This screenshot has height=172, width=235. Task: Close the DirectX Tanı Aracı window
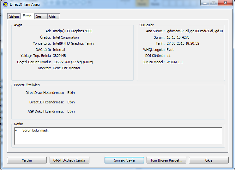(x=225, y=3)
